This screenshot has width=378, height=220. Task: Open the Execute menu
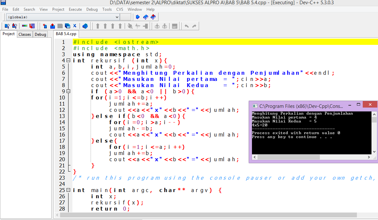[75, 9]
